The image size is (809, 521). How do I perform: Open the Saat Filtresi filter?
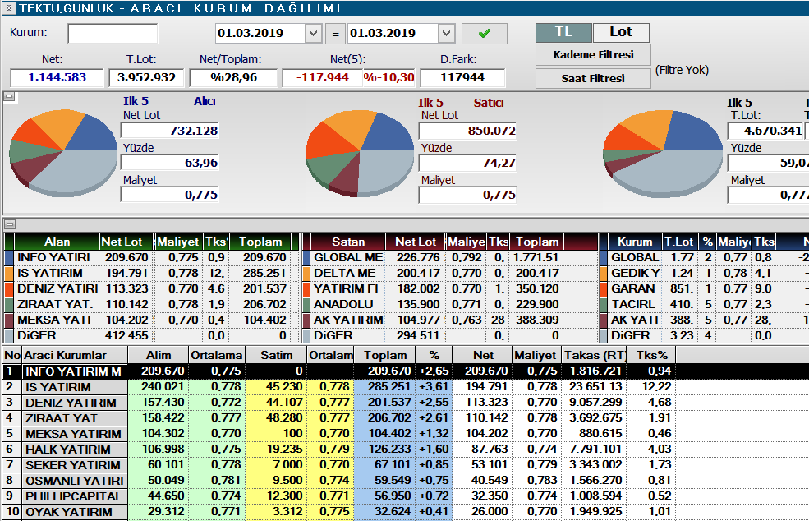click(593, 79)
